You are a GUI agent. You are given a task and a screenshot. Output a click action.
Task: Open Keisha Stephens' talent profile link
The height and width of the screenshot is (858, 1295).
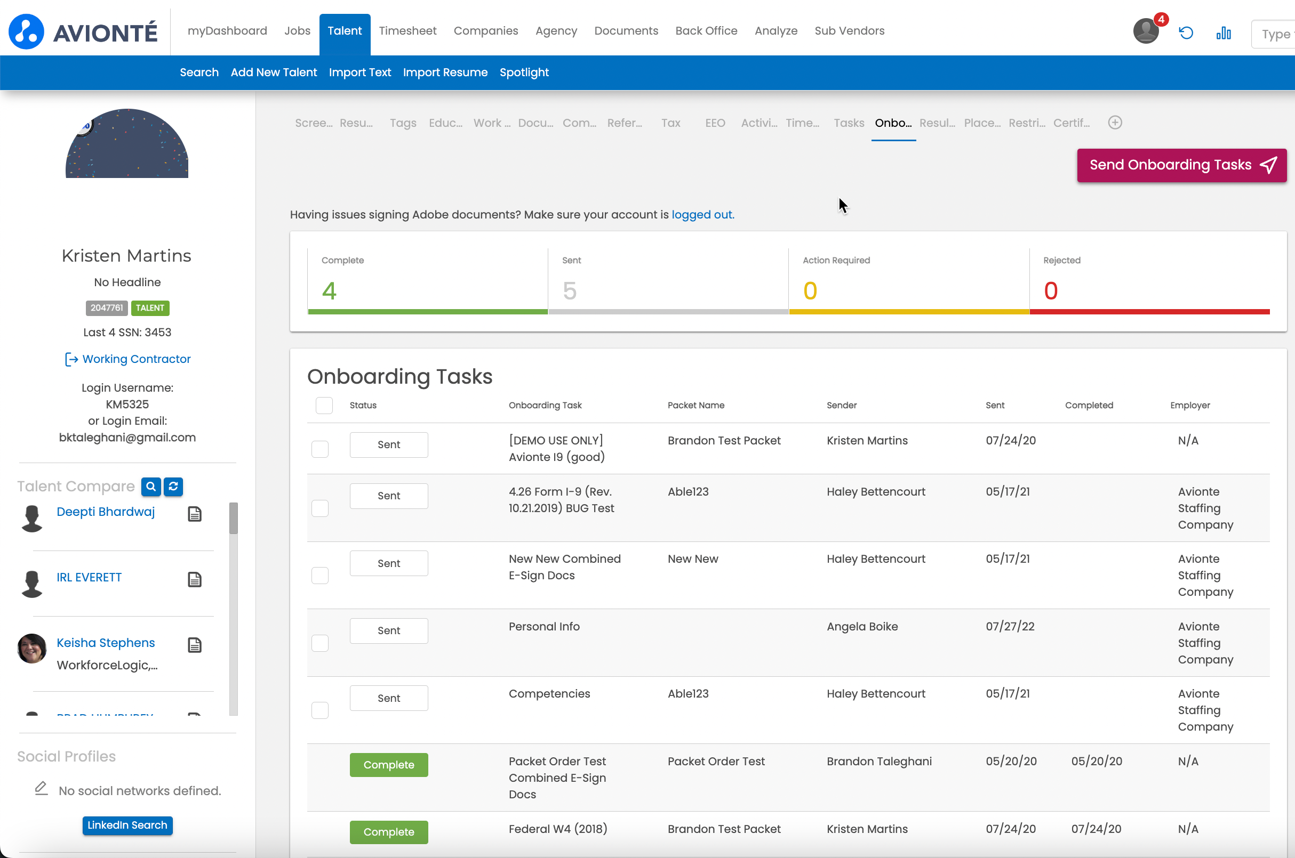[106, 643]
